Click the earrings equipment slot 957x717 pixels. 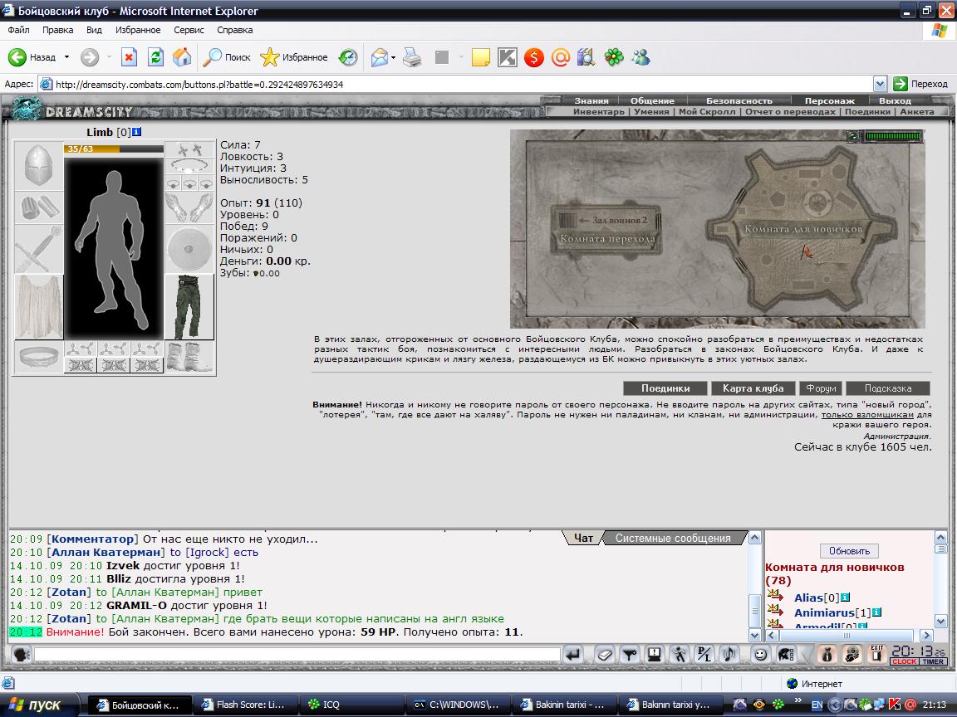[189, 149]
